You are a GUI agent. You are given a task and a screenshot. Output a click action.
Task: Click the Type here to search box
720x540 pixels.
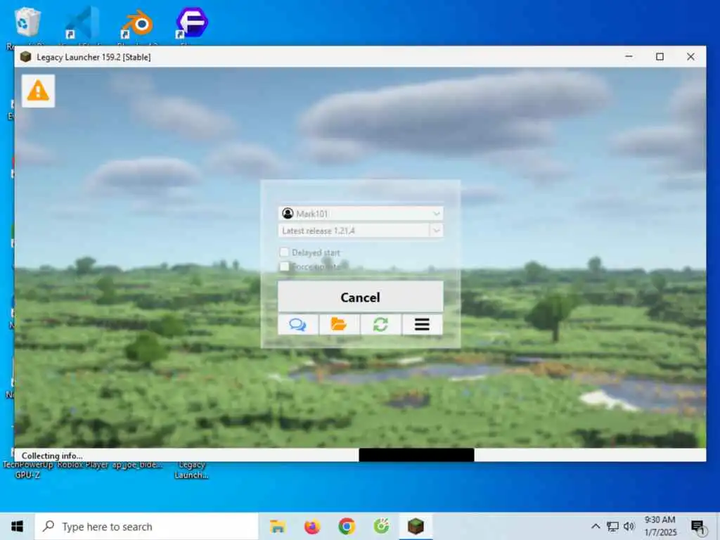(x=146, y=526)
